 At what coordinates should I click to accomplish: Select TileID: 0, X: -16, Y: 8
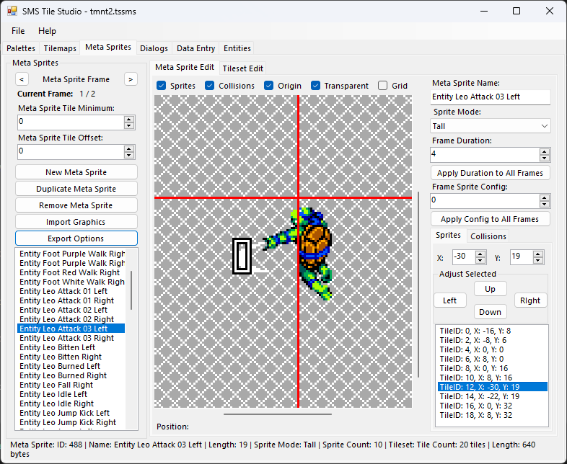pos(492,331)
